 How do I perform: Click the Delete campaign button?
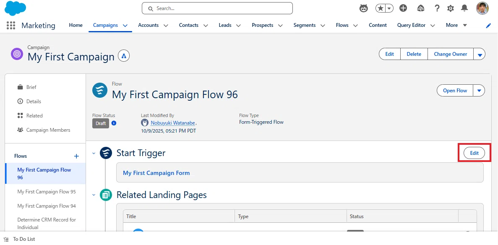[x=414, y=54]
